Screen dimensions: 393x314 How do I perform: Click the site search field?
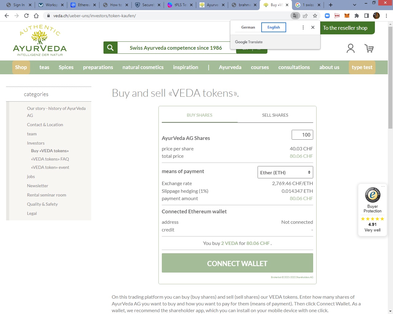[x=177, y=48]
